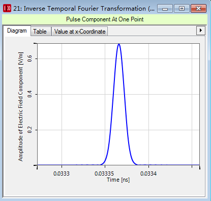Show more tabs with the right arrow
This screenshot has height=201, width=211.
point(201,31)
